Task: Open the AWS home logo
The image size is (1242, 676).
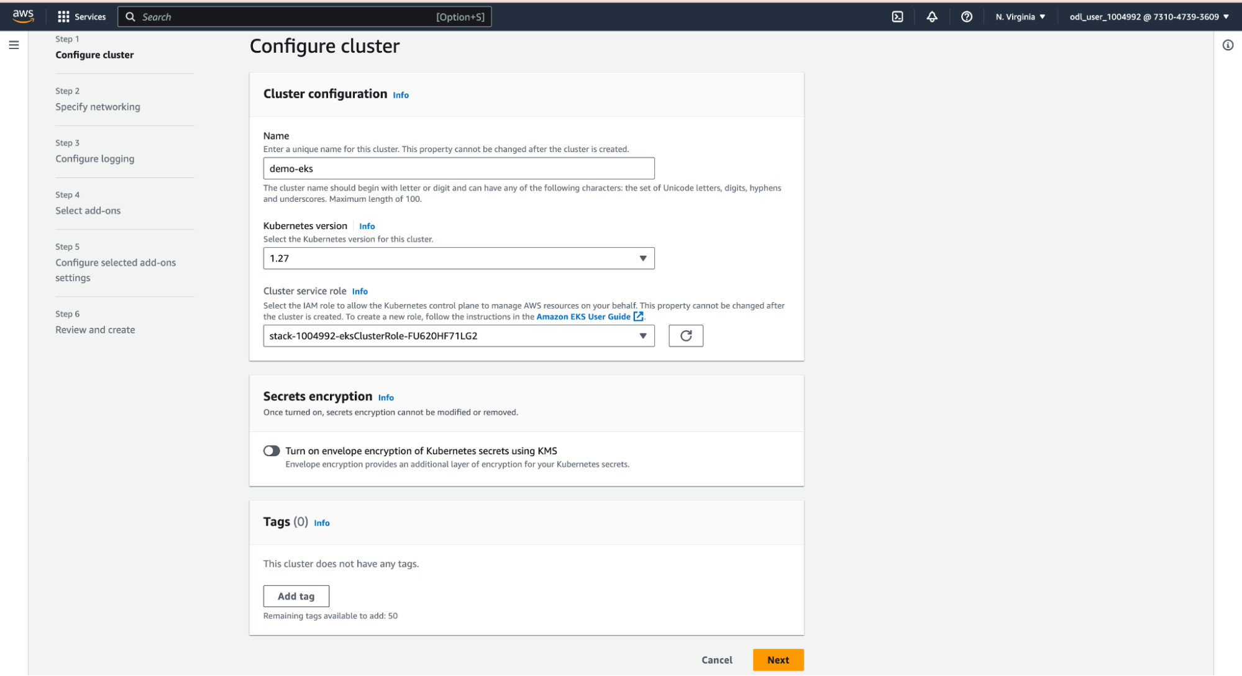Action: point(23,16)
